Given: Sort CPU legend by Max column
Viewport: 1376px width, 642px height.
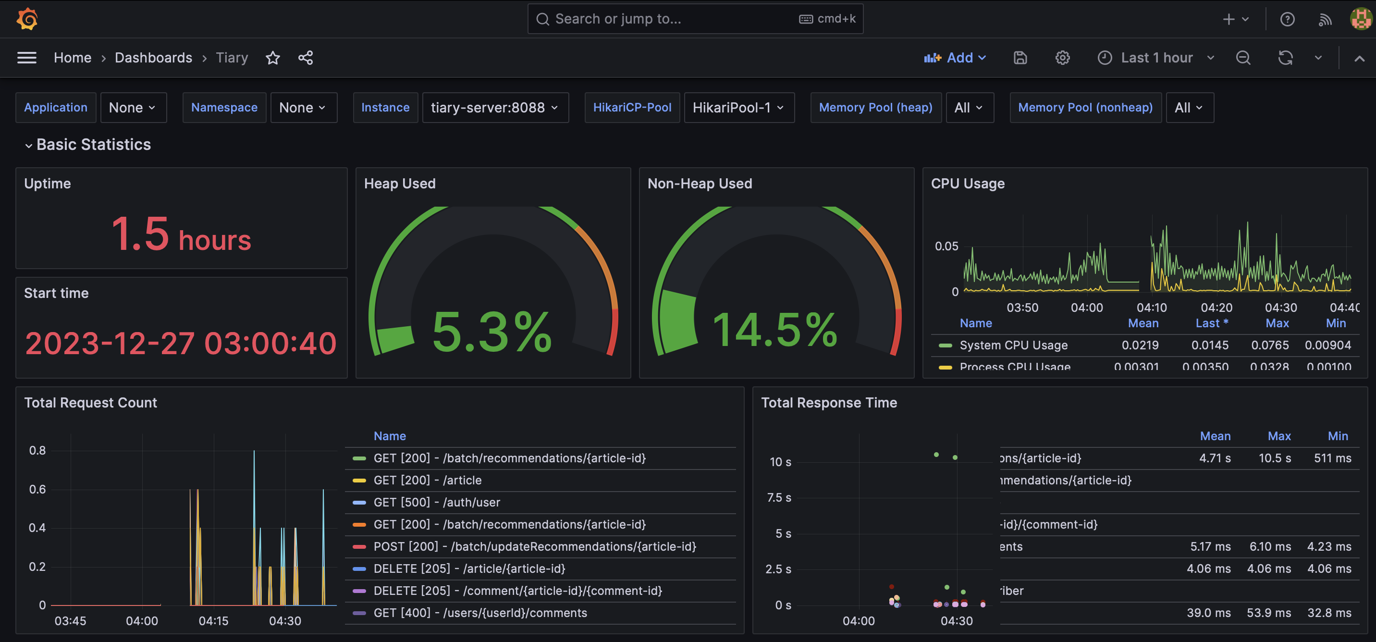Looking at the screenshot, I should pos(1277,323).
